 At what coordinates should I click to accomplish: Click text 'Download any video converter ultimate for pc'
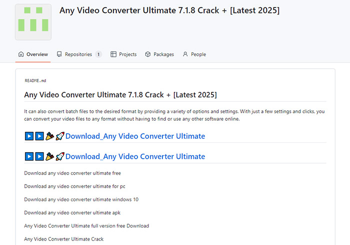[74, 186]
